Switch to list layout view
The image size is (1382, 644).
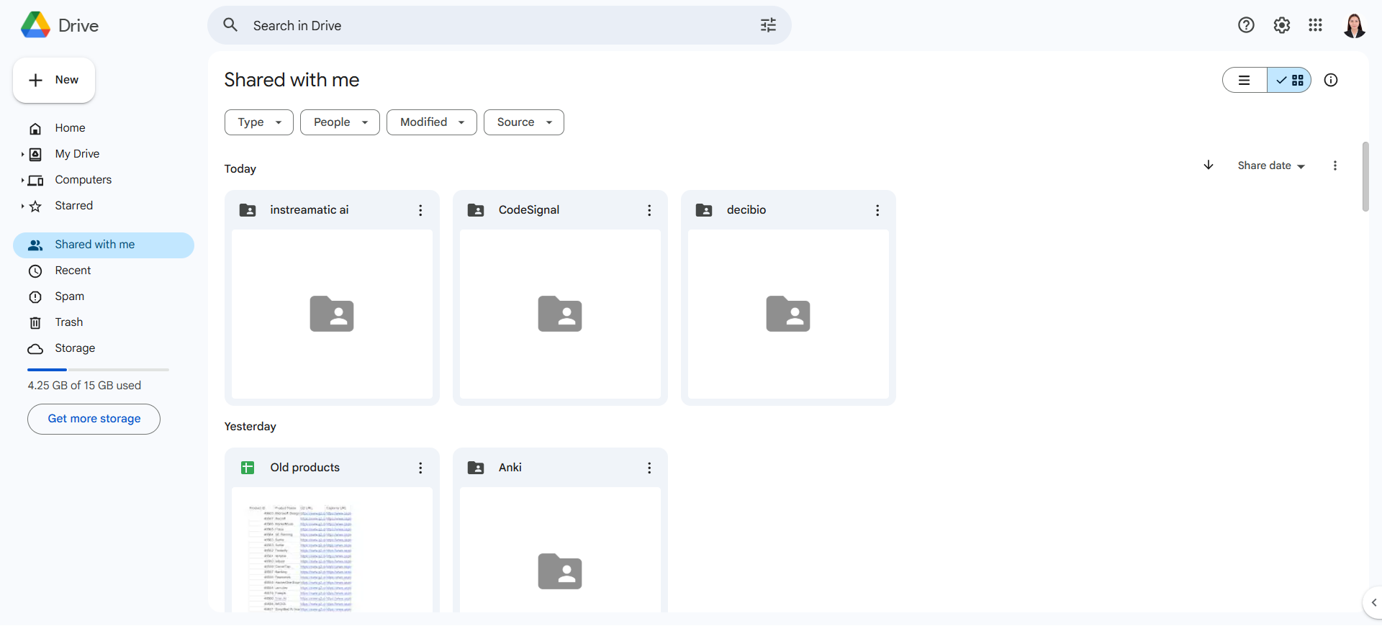(1245, 80)
